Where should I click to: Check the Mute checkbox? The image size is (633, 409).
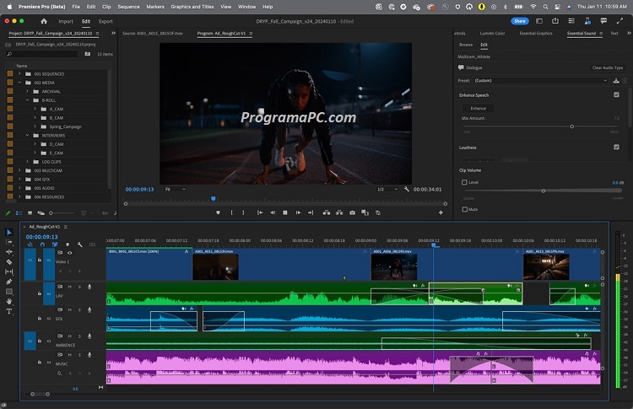click(x=464, y=209)
